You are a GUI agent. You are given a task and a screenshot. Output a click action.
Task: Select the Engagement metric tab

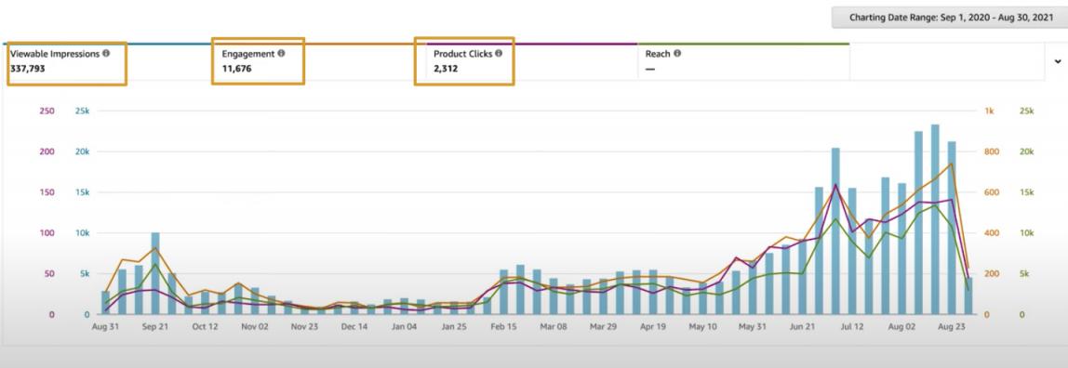pyautogui.click(x=319, y=62)
